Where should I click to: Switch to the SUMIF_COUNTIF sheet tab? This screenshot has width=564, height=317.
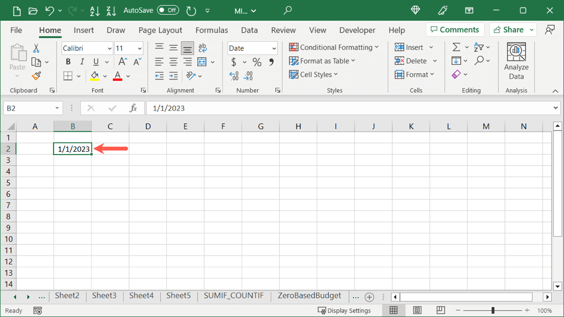tap(234, 296)
